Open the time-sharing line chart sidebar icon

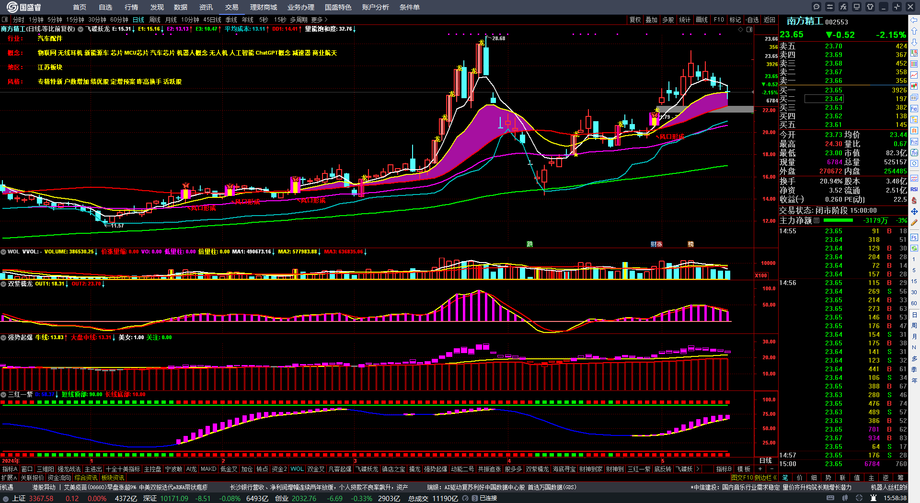coord(914,75)
